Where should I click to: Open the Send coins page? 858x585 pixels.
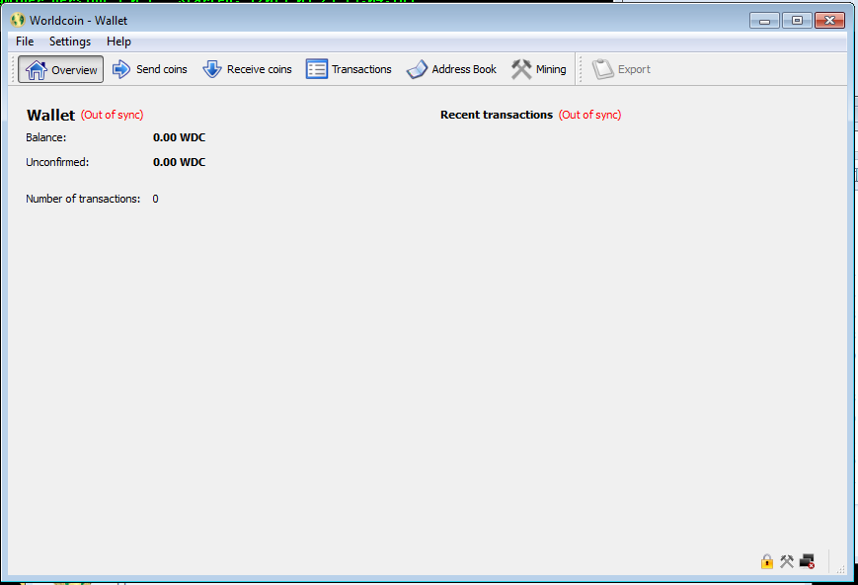click(x=150, y=69)
